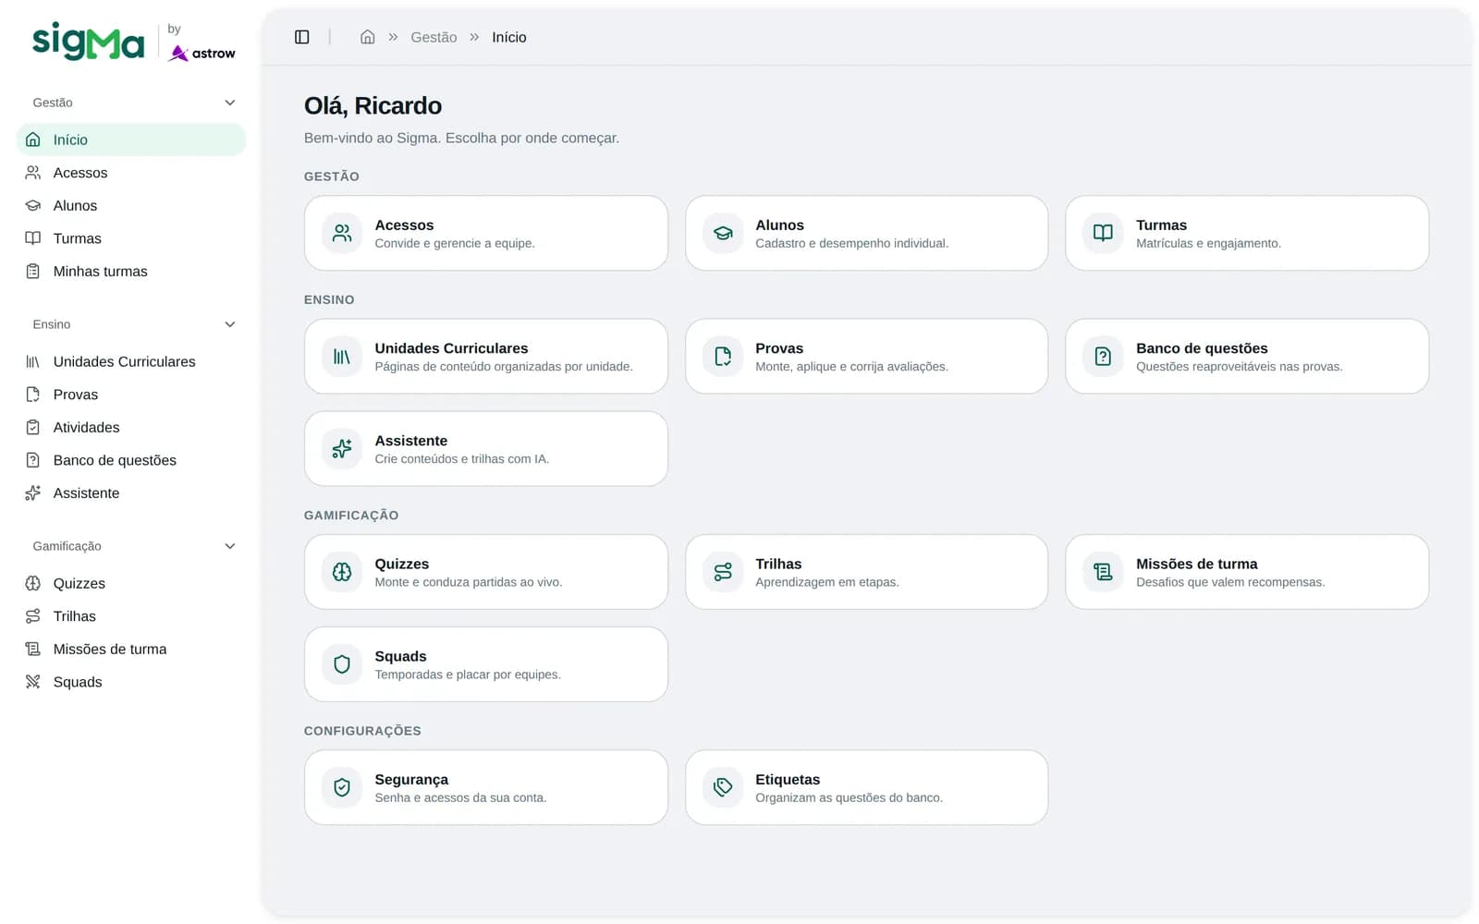Select Minhas turmas in sidebar
The height and width of the screenshot is (924, 1479).
coord(131,271)
